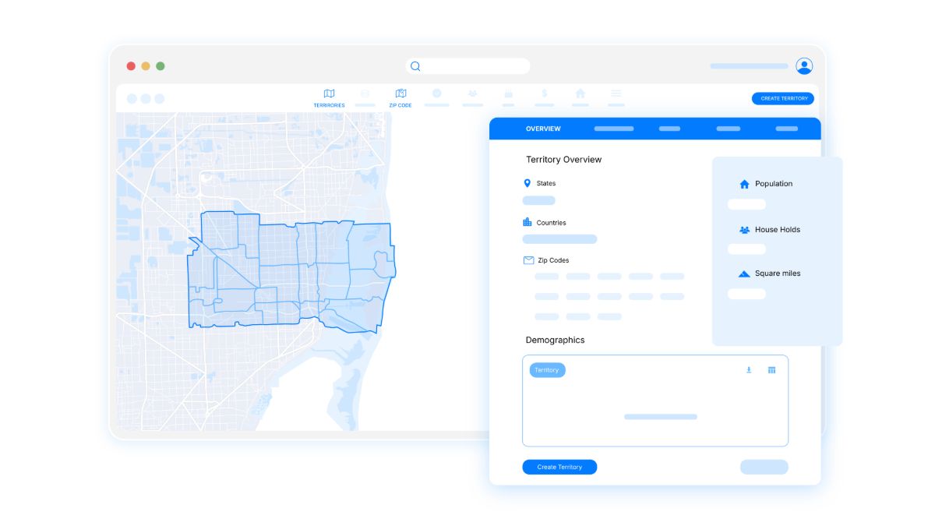Download the demographics data
The image size is (935, 526).
click(x=749, y=370)
